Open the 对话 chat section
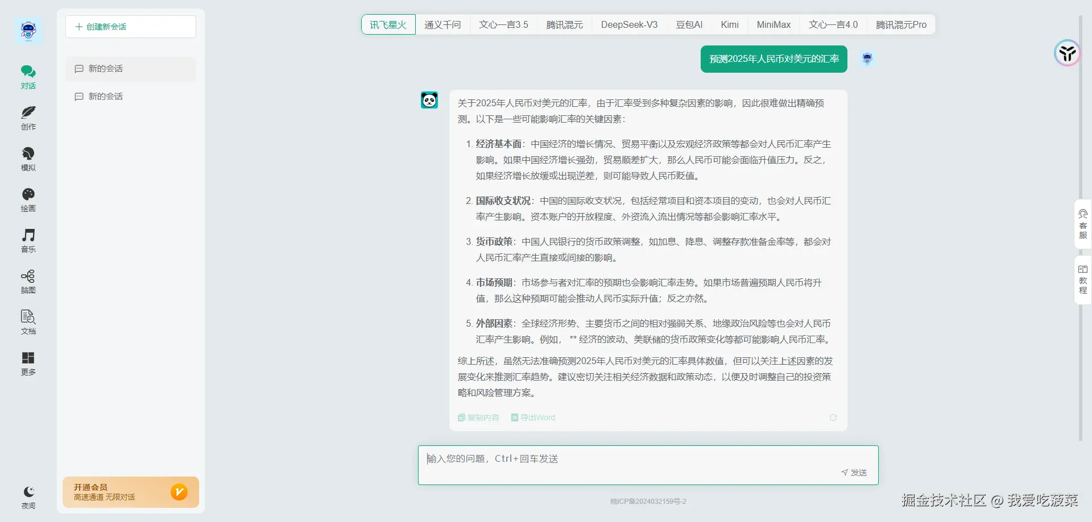This screenshot has height=522, width=1092. [28, 77]
